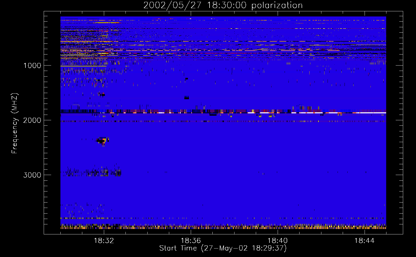Click the 18:32 time tick label
416x257 pixels.
[104, 241]
